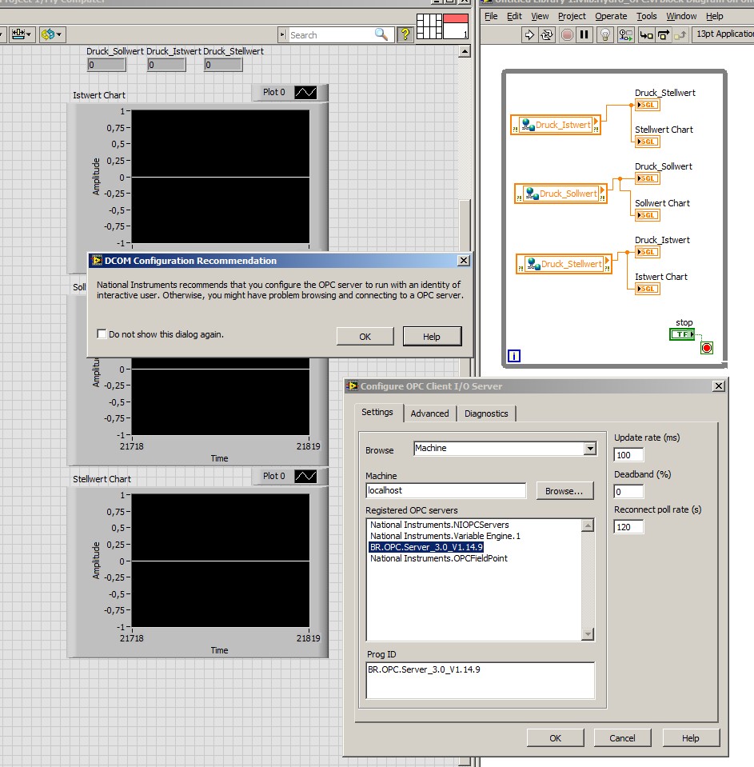Click the Abort Execution stop-sign icon
The width and height of the screenshot is (754, 767).
point(567,34)
